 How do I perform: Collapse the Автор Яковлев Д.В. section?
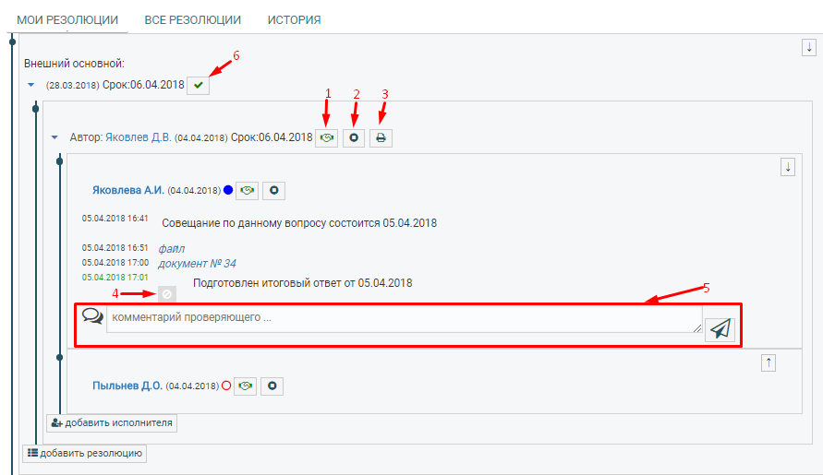click(54, 137)
